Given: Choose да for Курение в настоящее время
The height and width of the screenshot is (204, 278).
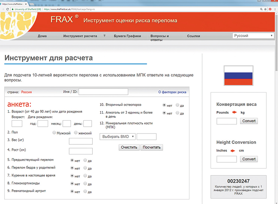Looking at the screenshot, I should (85, 176).
